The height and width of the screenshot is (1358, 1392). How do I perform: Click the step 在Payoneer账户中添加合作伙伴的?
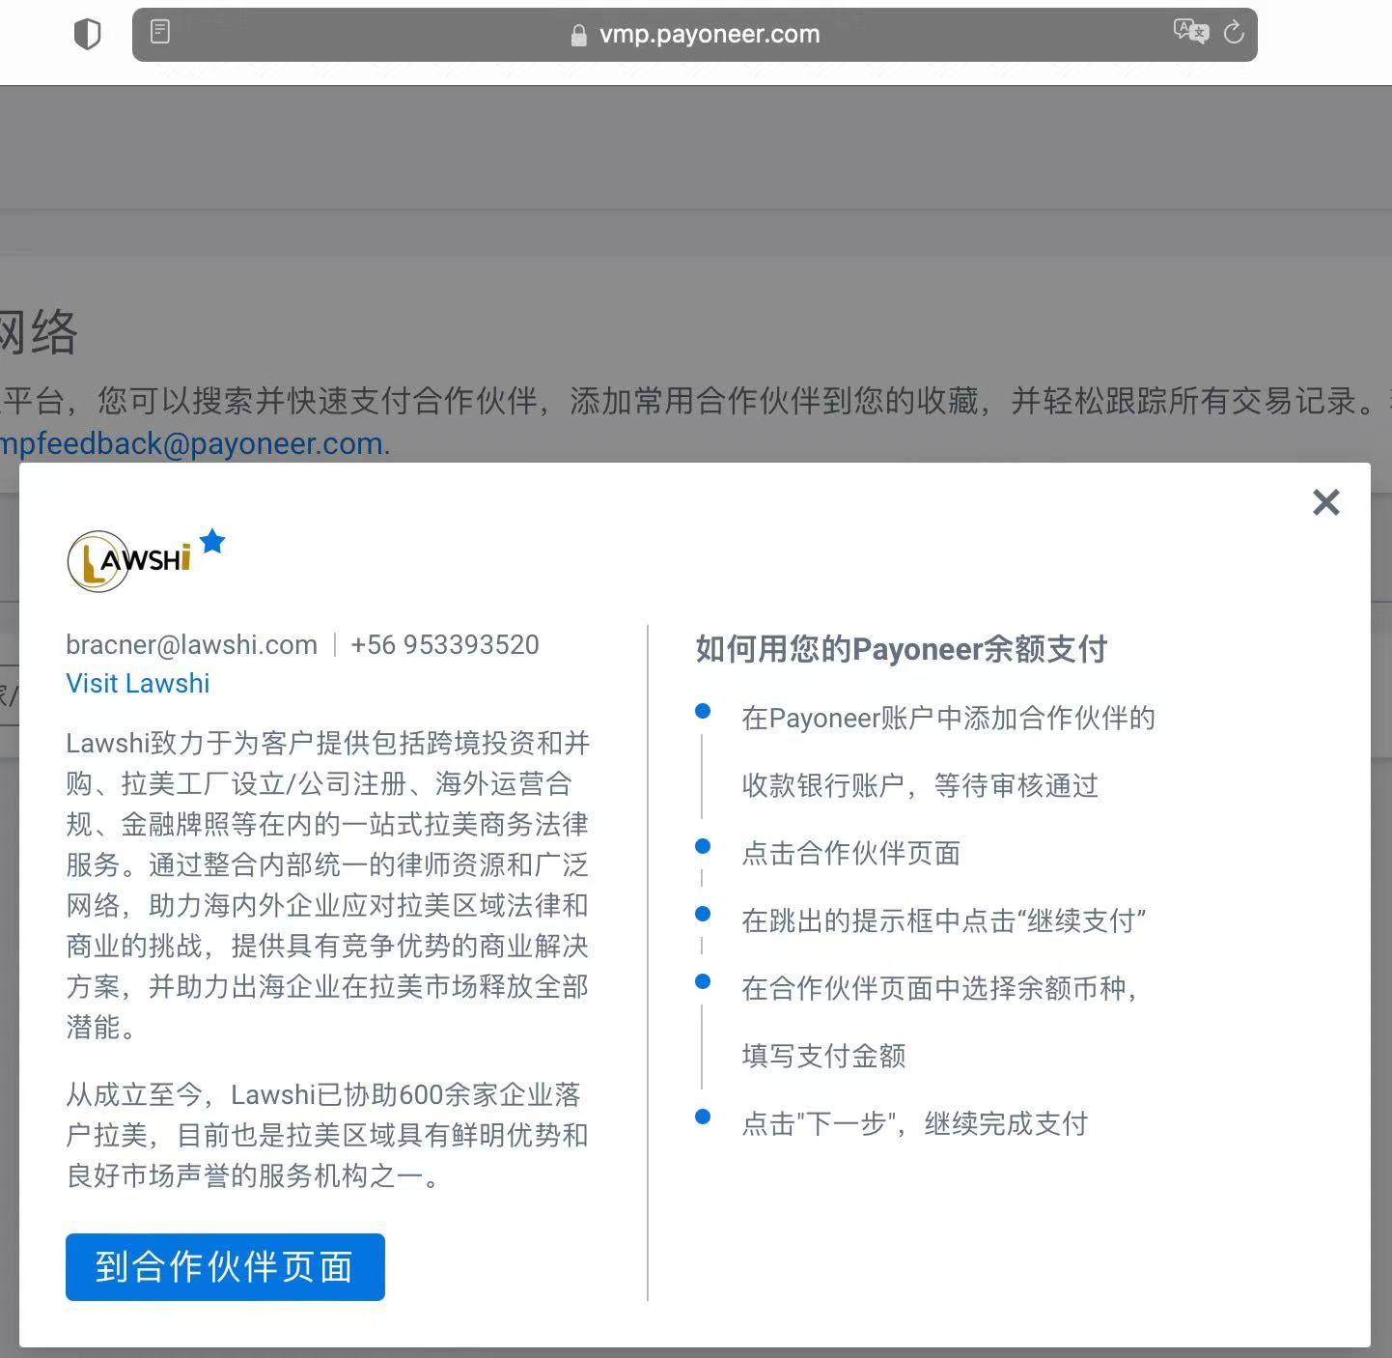click(x=948, y=718)
